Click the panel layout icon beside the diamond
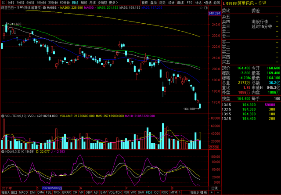The height and width of the screenshot is (195, 281). coord(206,8)
